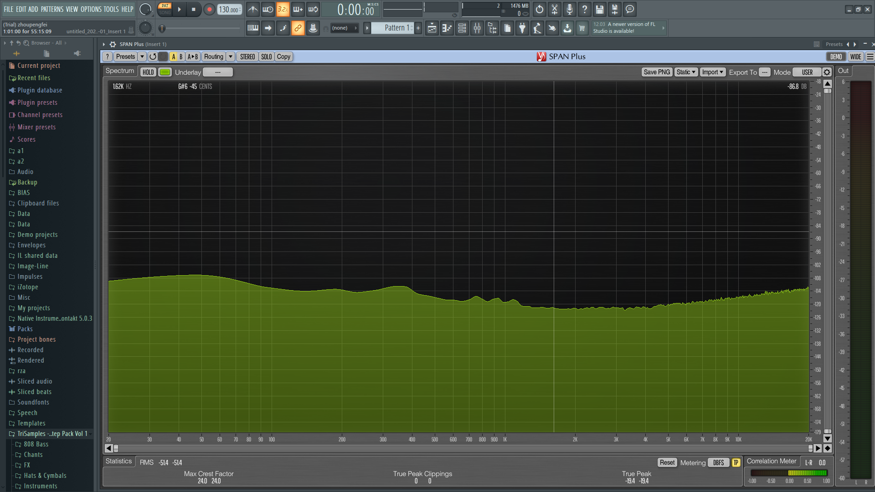
Task: Click the red record button
Action: [209, 9]
